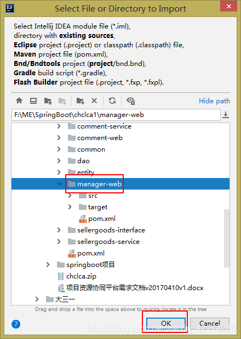This screenshot has height=339, width=241.
Task: Select the manager-web folder row
Action: 120,184
